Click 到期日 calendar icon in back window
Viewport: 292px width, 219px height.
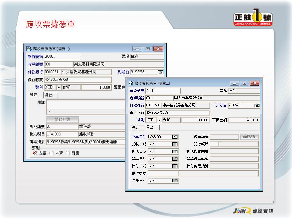click(161, 72)
